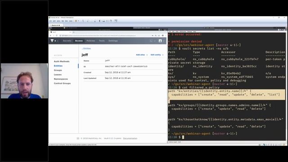Open Namespaces in the Access sidebar

(x=61, y=79)
